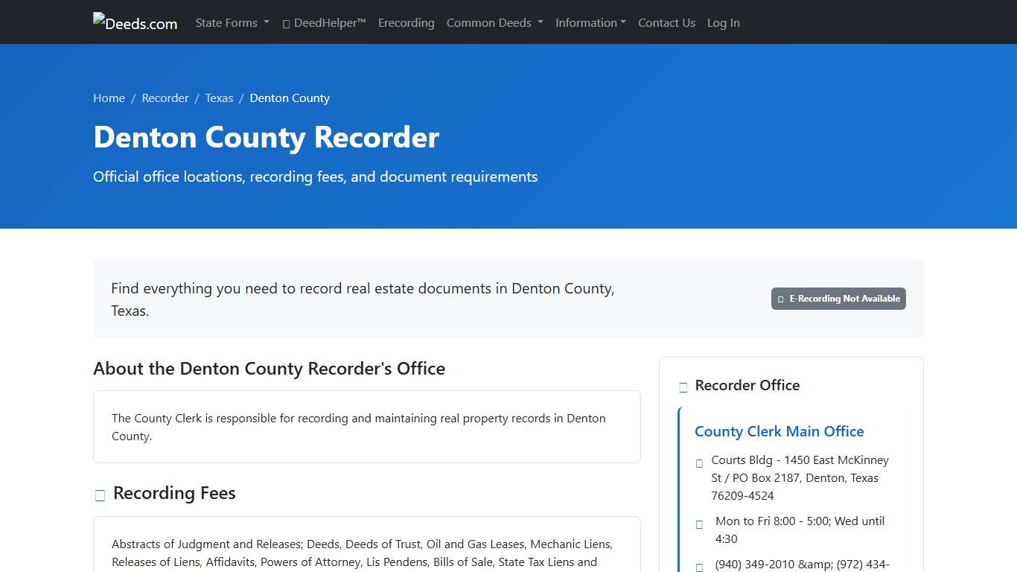Click the Recorder breadcrumb link
The image size is (1017, 572).
[165, 98]
